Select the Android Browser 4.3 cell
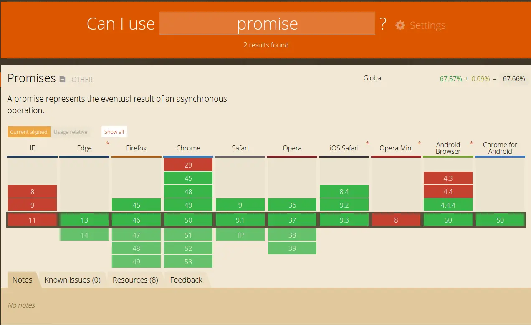This screenshot has width=531, height=325. coord(448,178)
